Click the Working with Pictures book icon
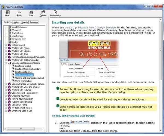The width and height of the screenshot is (164, 136). (9, 90)
